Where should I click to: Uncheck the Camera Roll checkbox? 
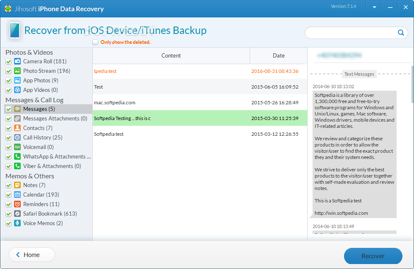pos(8,62)
